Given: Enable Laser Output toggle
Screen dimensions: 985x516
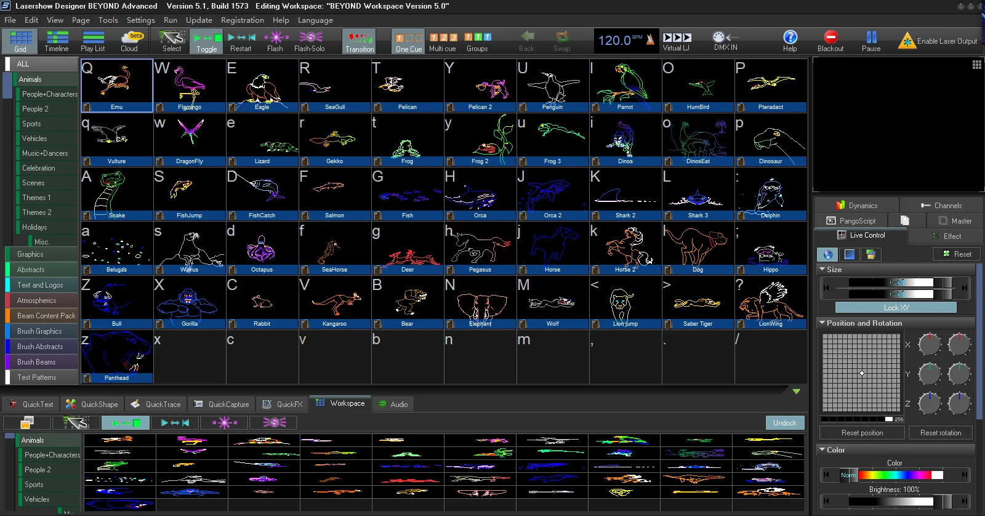Looking at the screenshot, I should 938,41.
